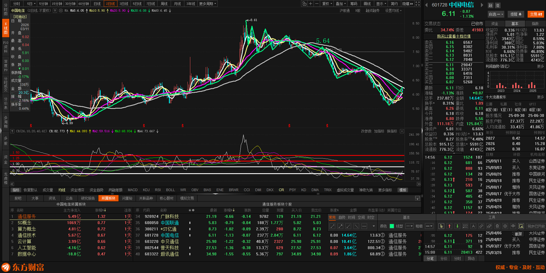The image size is (546, 273).
Task: Click the screenshot capture tool icon
Action: click(521, 226)
